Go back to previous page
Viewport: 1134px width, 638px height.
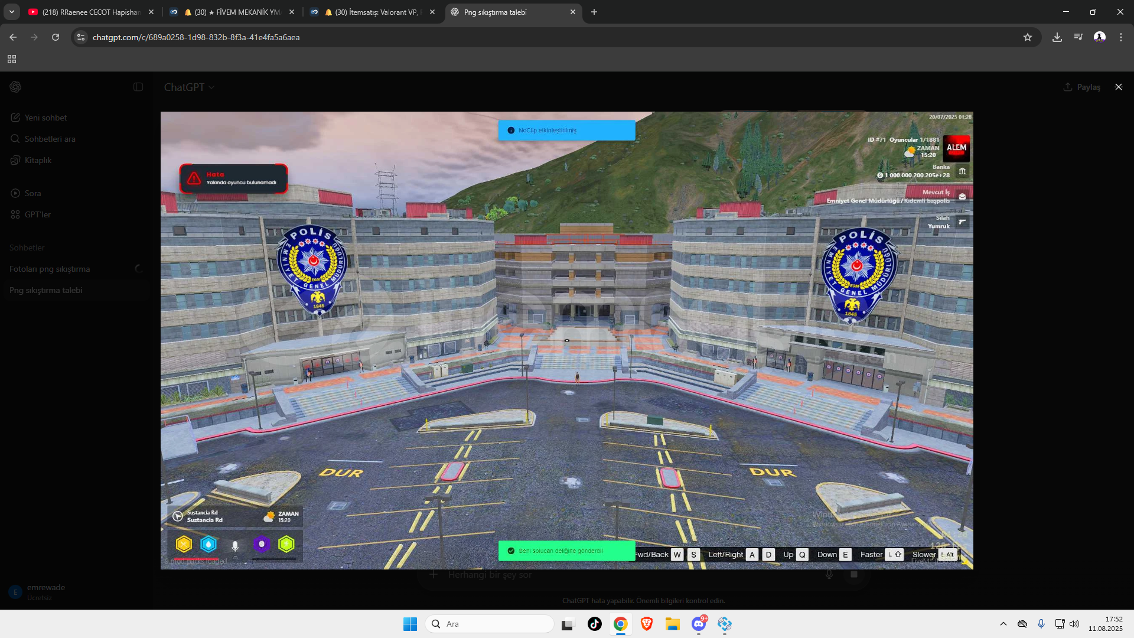[13, 37]
